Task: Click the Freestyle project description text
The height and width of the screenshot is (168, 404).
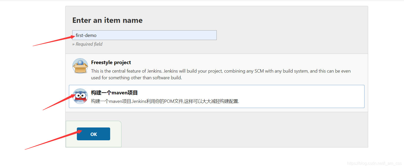Action: (221, 74)
